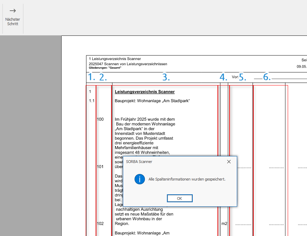Select the header line '1 Leistungsverzeichnis Scanner'

coord(115,59)
